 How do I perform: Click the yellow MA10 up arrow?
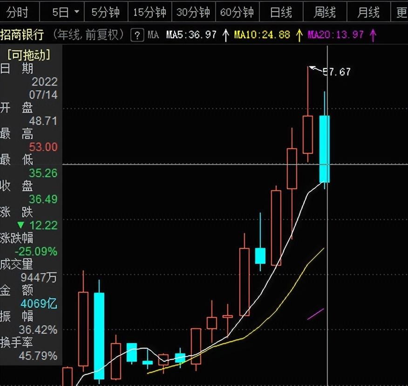pyautogui.click(x=299, y=35)
